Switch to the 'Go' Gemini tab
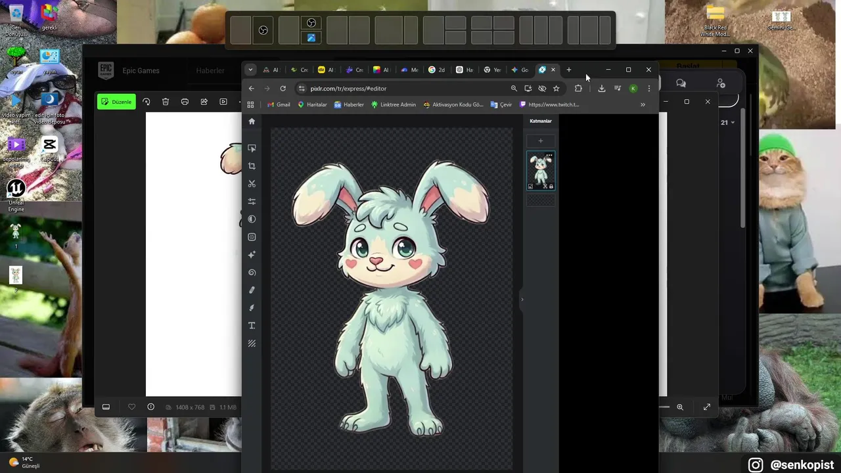841x473 pixels. (x=520, y=70)
